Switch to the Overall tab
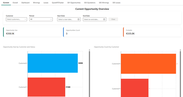 click(x=15, y=3)
